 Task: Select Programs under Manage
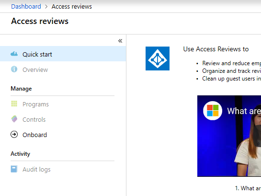(x=63, y=104)
